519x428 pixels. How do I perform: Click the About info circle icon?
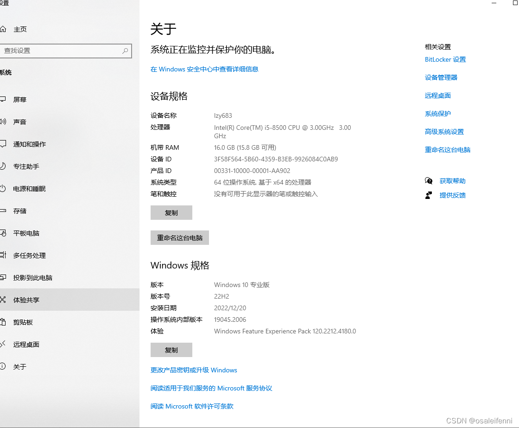(3, 366)
